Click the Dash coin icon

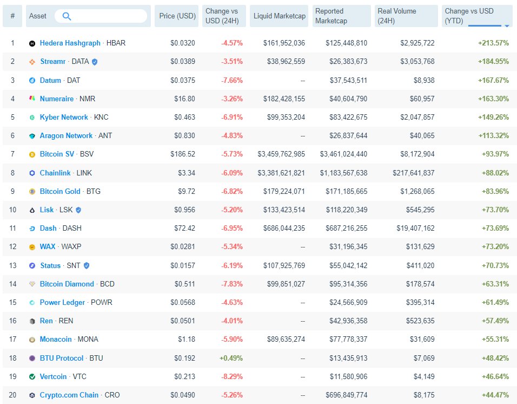point(32,229)
